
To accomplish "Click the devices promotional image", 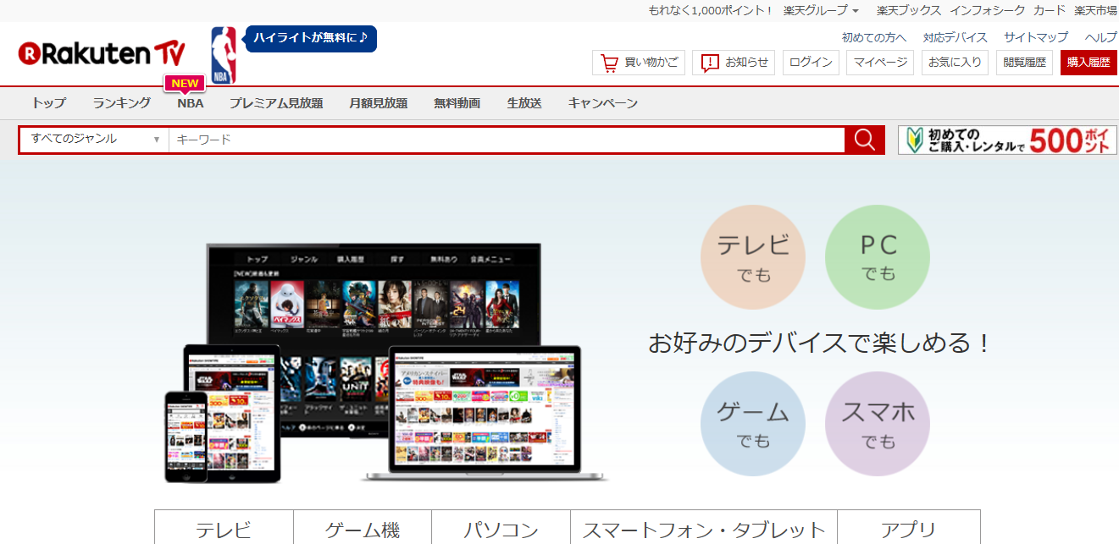I will pyautogui.click(x=386, y=364).
